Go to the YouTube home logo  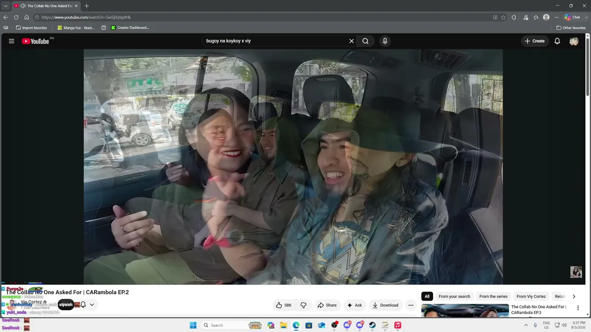tap(35, 41)
